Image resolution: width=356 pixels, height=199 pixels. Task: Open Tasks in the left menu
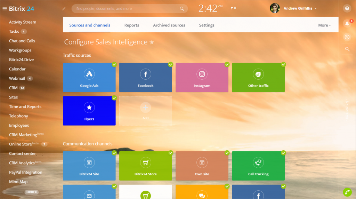[x=14, y=31]
